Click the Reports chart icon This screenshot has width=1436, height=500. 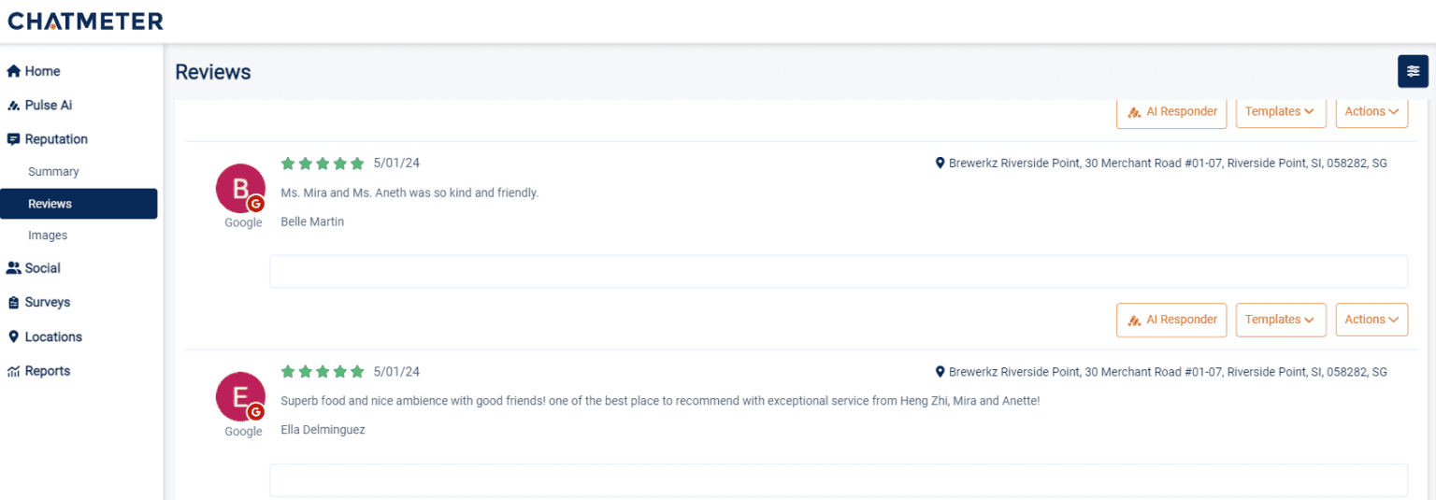[14, 371]
